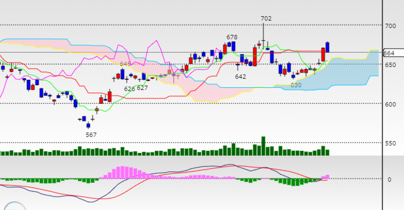Click the last blue candlestick on the right
Screen dimensions: 404x210
[x=327, y=47]
